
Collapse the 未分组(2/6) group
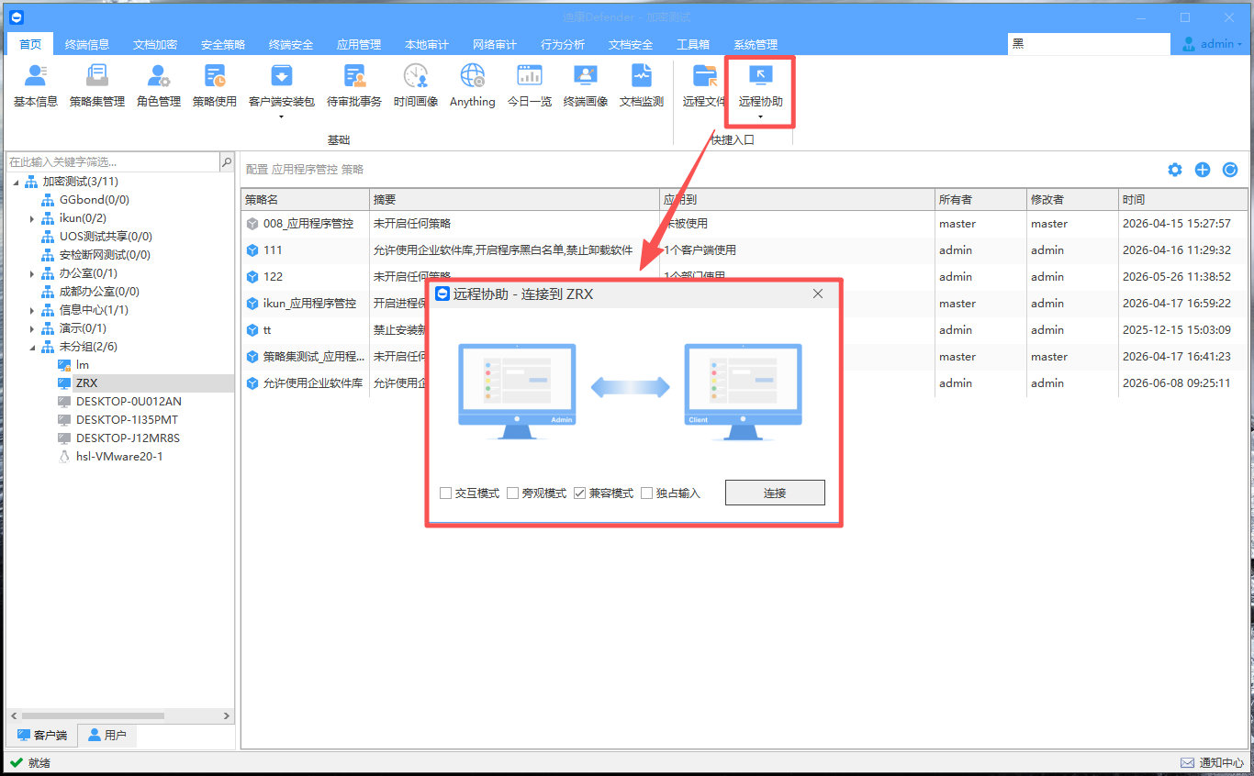click(32, 347)
